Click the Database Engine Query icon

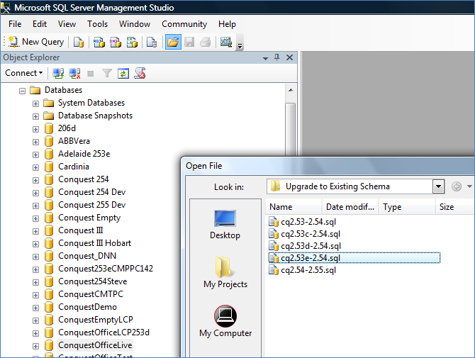(79, 42)
